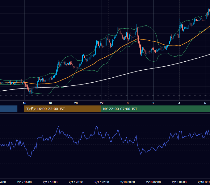The height and width of the screenshot is (185, 210).
Task: Click the 2/18 04:00 label on lower axis
Action: [179, 182]
